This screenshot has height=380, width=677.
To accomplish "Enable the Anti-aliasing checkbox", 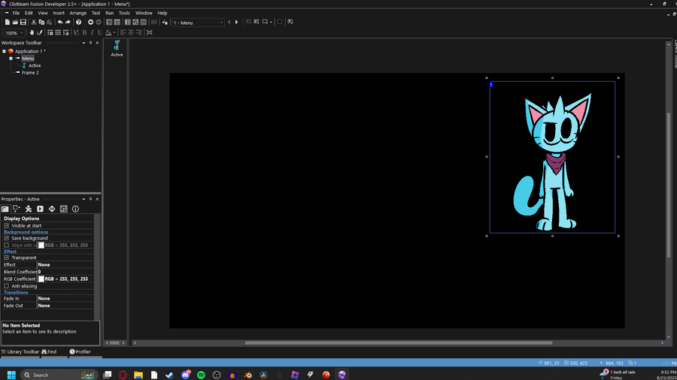I will point(7,286).
